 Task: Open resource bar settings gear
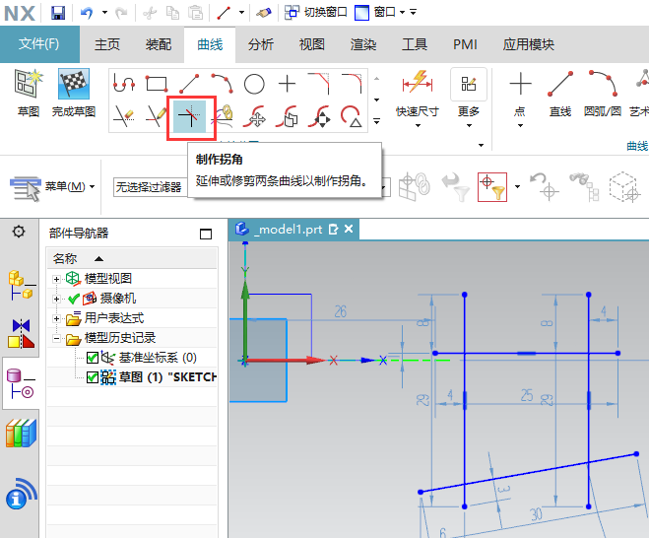coord(19,232)
